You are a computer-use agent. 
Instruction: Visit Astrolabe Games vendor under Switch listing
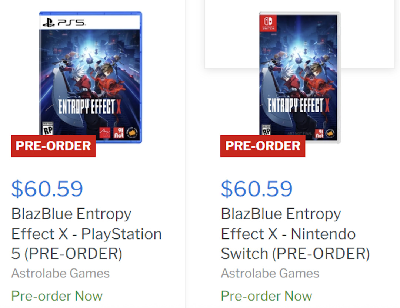click(270, 273)
